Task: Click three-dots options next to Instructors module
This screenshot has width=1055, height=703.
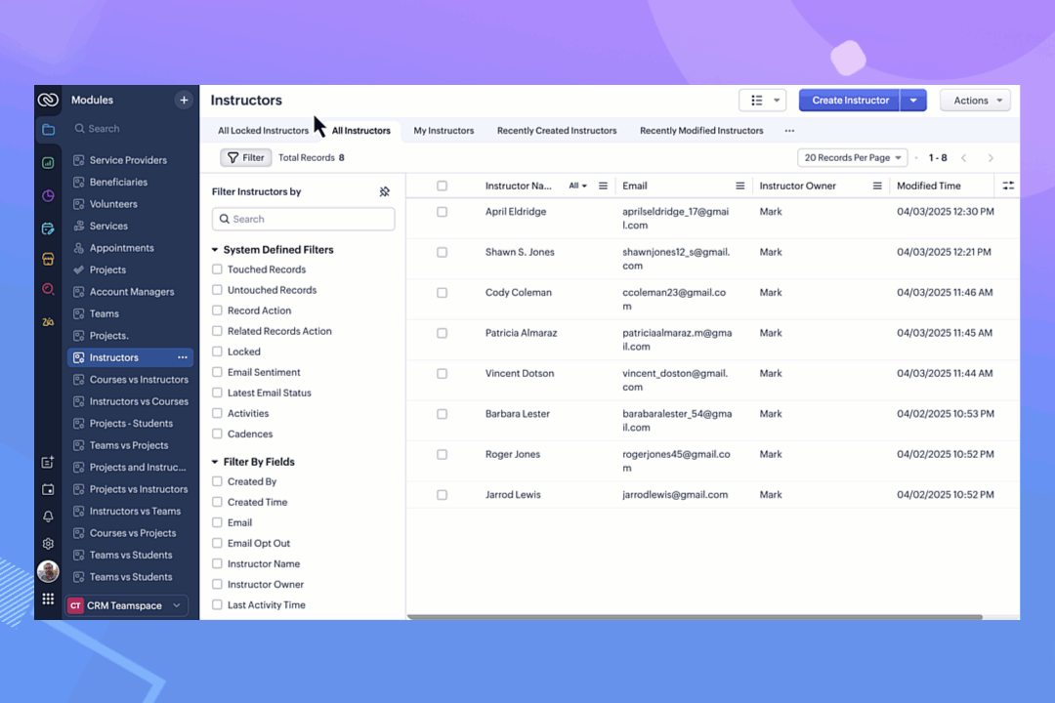Action: pyautogui.click(x=183, y=357)
